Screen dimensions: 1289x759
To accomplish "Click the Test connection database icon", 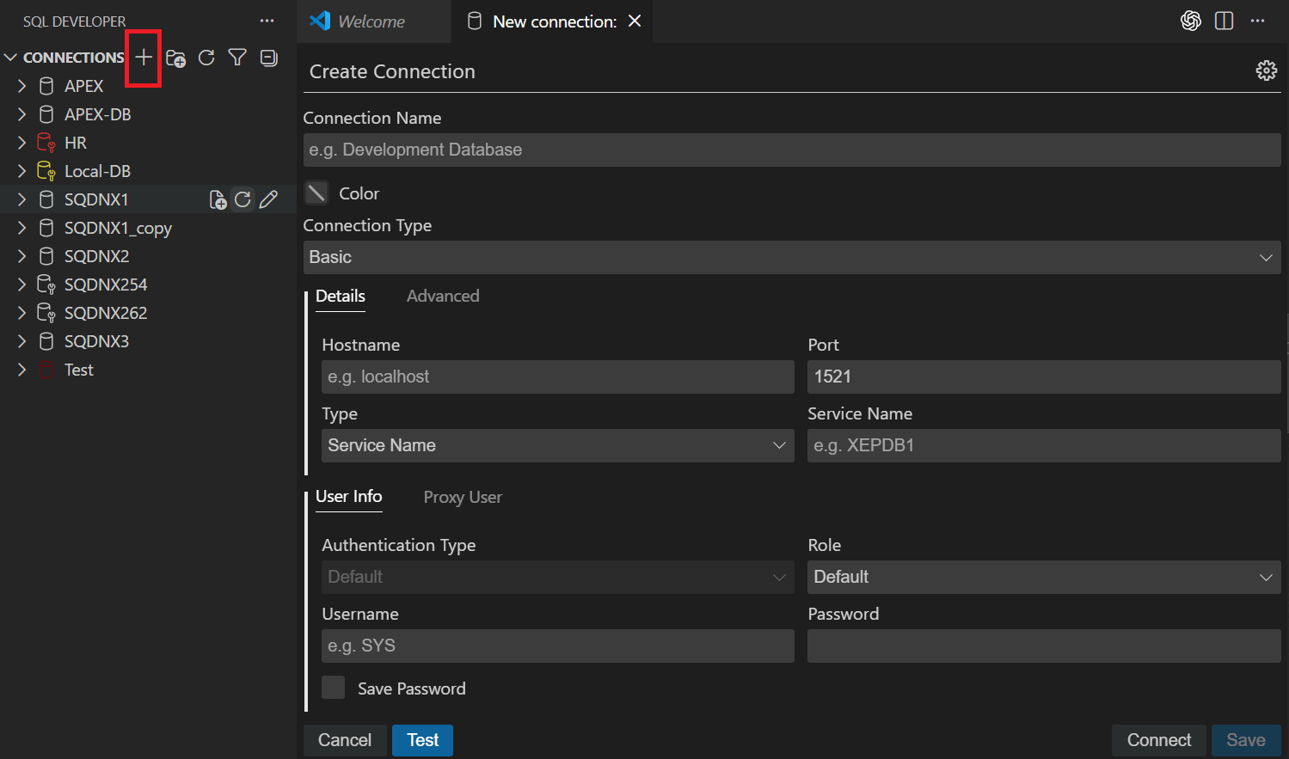I will coord(46,370).
